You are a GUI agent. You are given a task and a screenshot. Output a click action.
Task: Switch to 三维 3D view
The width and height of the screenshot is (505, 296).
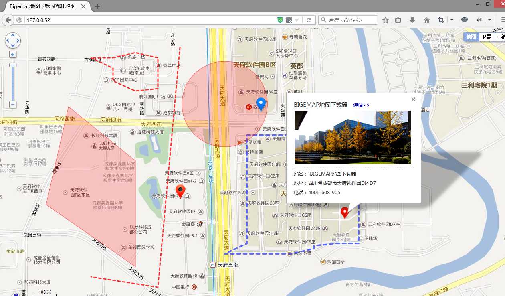[500, 37]
